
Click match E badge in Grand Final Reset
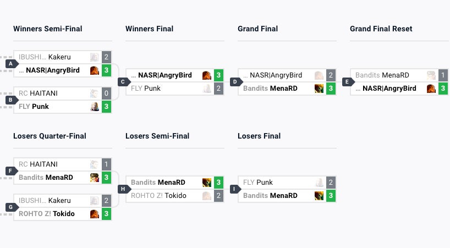click(x=347, y=82)
